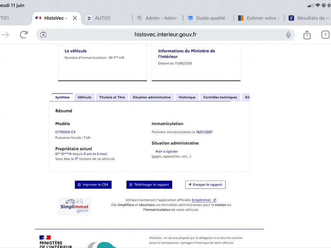Follow the Simplimmat link
Screen dimensions: 331x248
204,200
